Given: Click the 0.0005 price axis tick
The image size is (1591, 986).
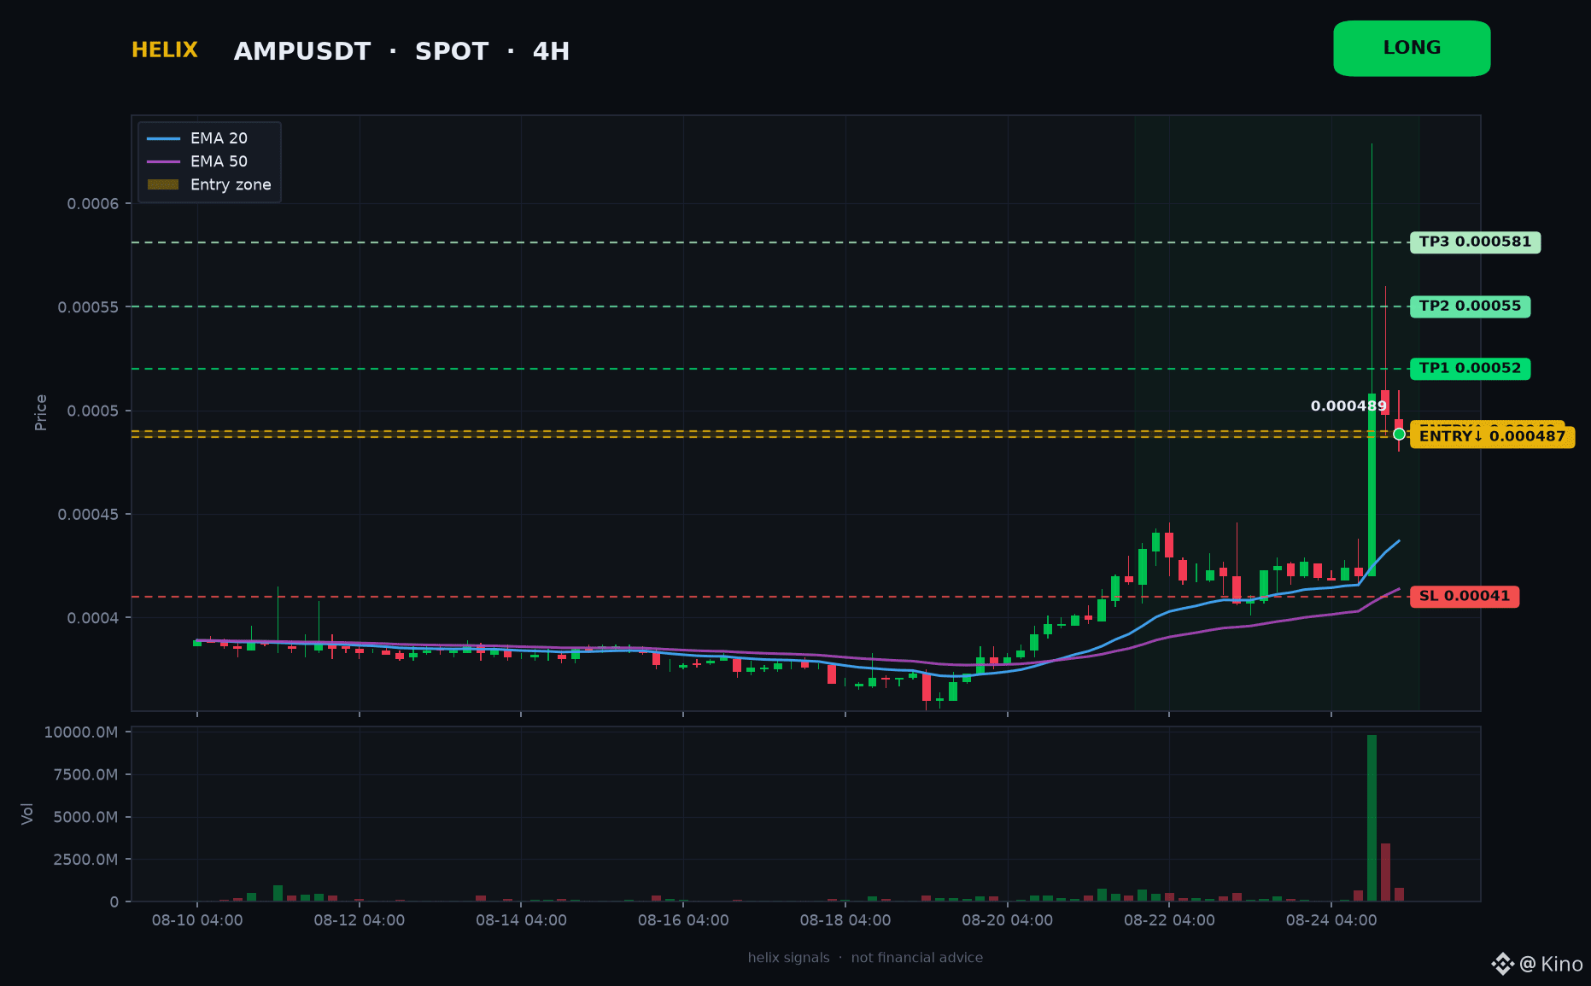Looking at the screenshot, I should tap(93, 411).
